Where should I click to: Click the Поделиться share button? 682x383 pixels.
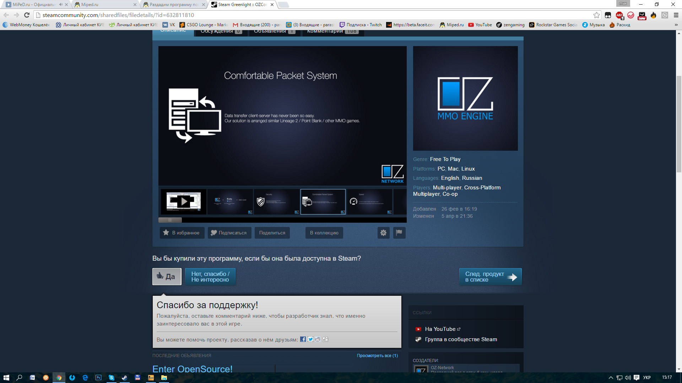coord(272,233)
